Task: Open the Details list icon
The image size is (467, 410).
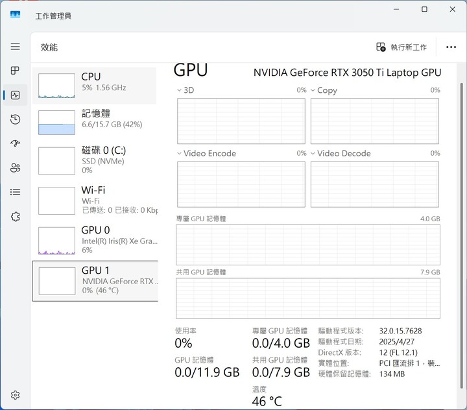Action: click(x=15, y=192)
